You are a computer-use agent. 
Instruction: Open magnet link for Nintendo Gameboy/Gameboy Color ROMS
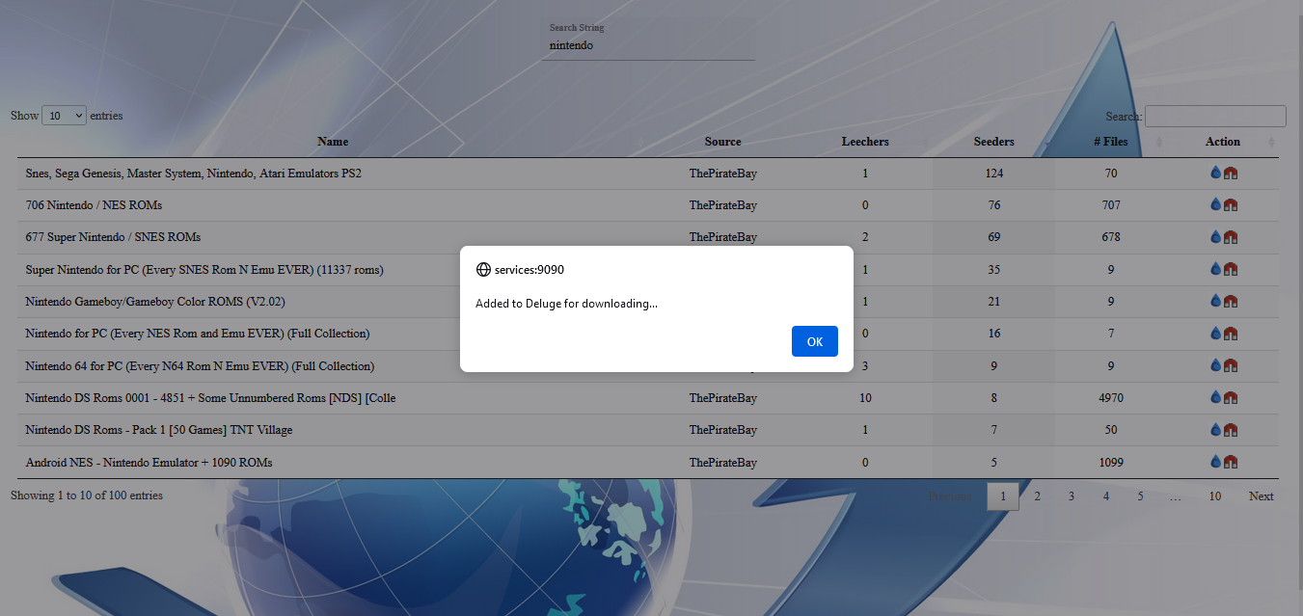click(x=1231, y=302)
